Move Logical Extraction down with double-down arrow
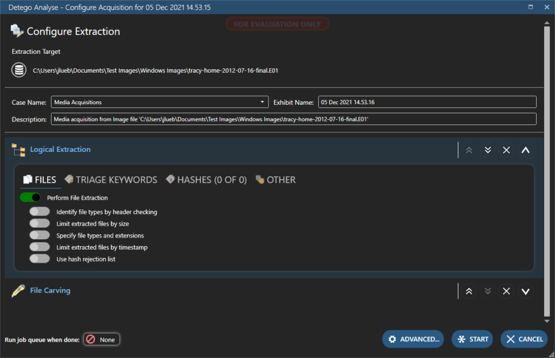 click(x=488, y=150)
